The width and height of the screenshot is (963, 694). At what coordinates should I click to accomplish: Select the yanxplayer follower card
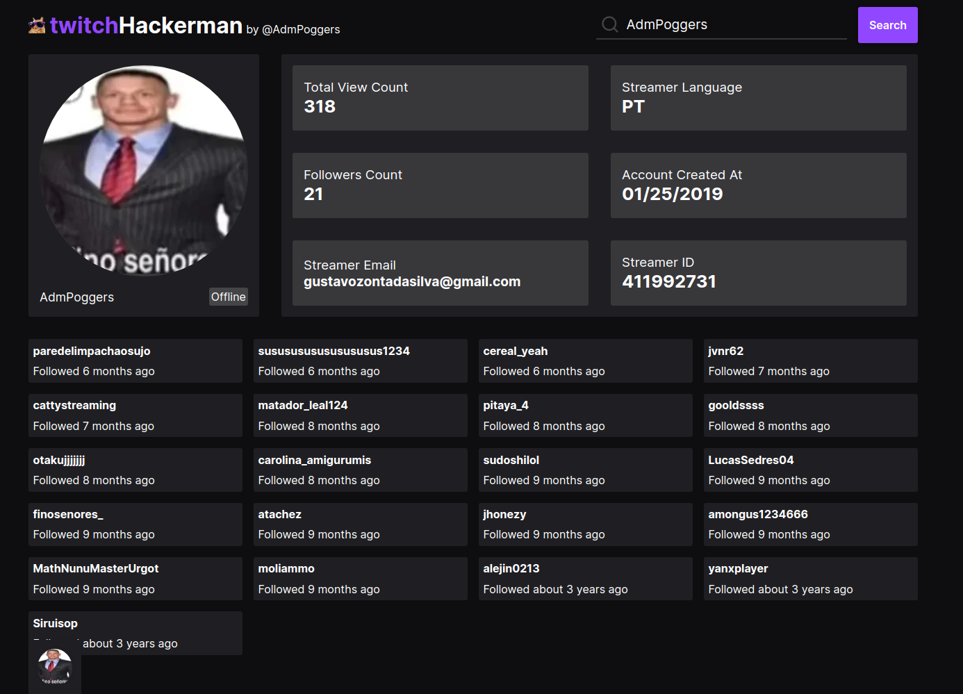pyautogui.click(x=810, y=579)
